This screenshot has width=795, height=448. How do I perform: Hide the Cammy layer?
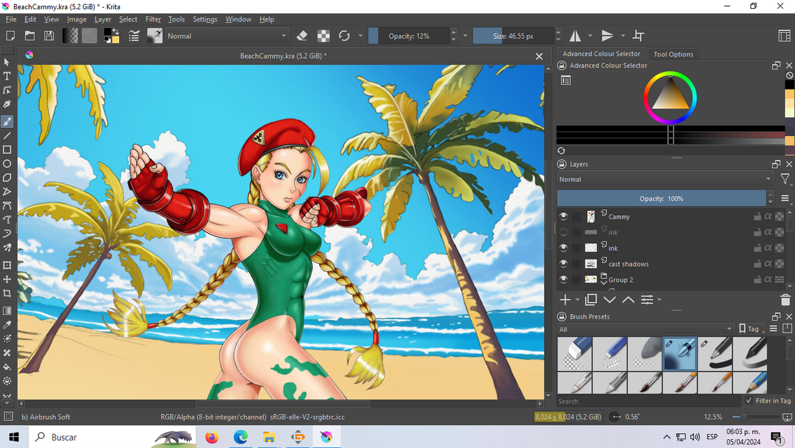563,217
